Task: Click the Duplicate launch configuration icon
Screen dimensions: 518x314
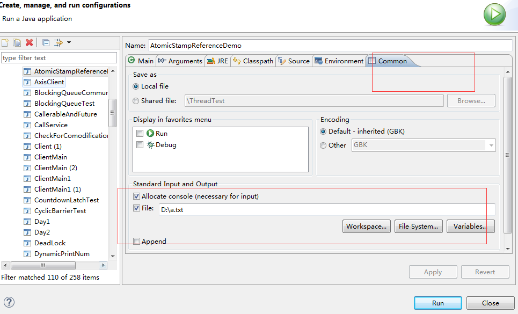Action: click(17, 42)
